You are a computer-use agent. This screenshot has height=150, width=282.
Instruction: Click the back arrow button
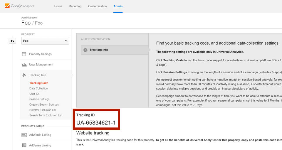pos(12,41)
